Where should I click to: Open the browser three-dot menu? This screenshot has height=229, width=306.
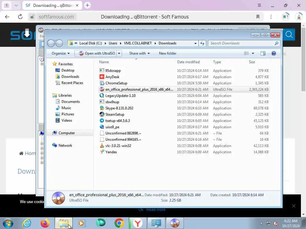coord(271,17)
